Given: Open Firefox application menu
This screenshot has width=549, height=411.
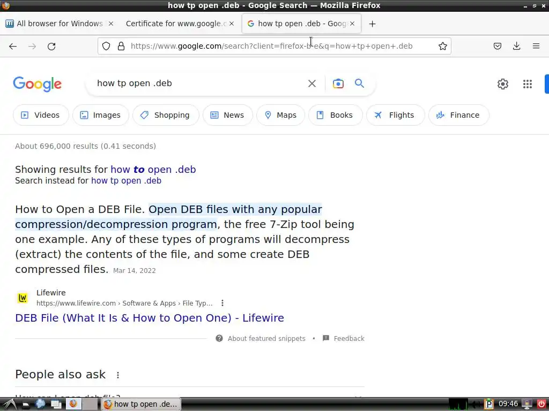Looking at the screenshot, I should click(536, 46).
